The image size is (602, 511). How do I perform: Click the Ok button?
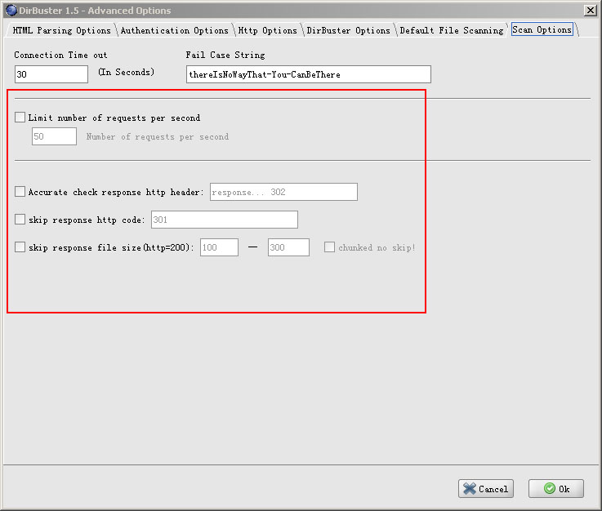[556, 488]
